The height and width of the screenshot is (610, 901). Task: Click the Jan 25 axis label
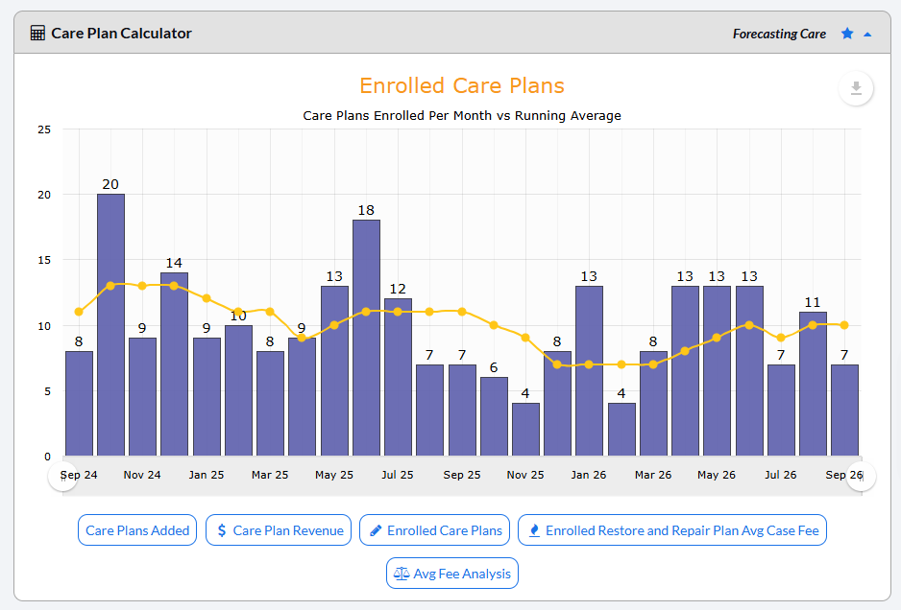point(207,475)
